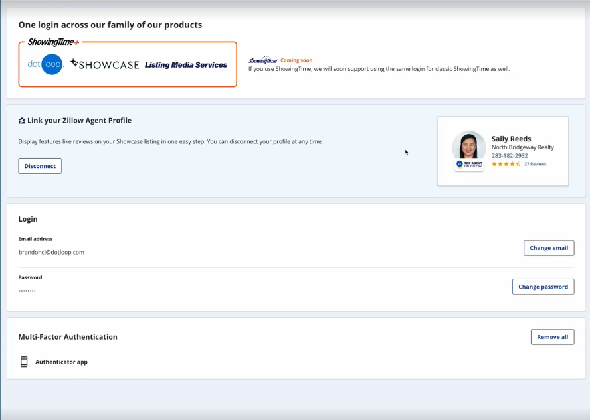
Task: Click the Authenticator app label
Action: tap(61, 362)
